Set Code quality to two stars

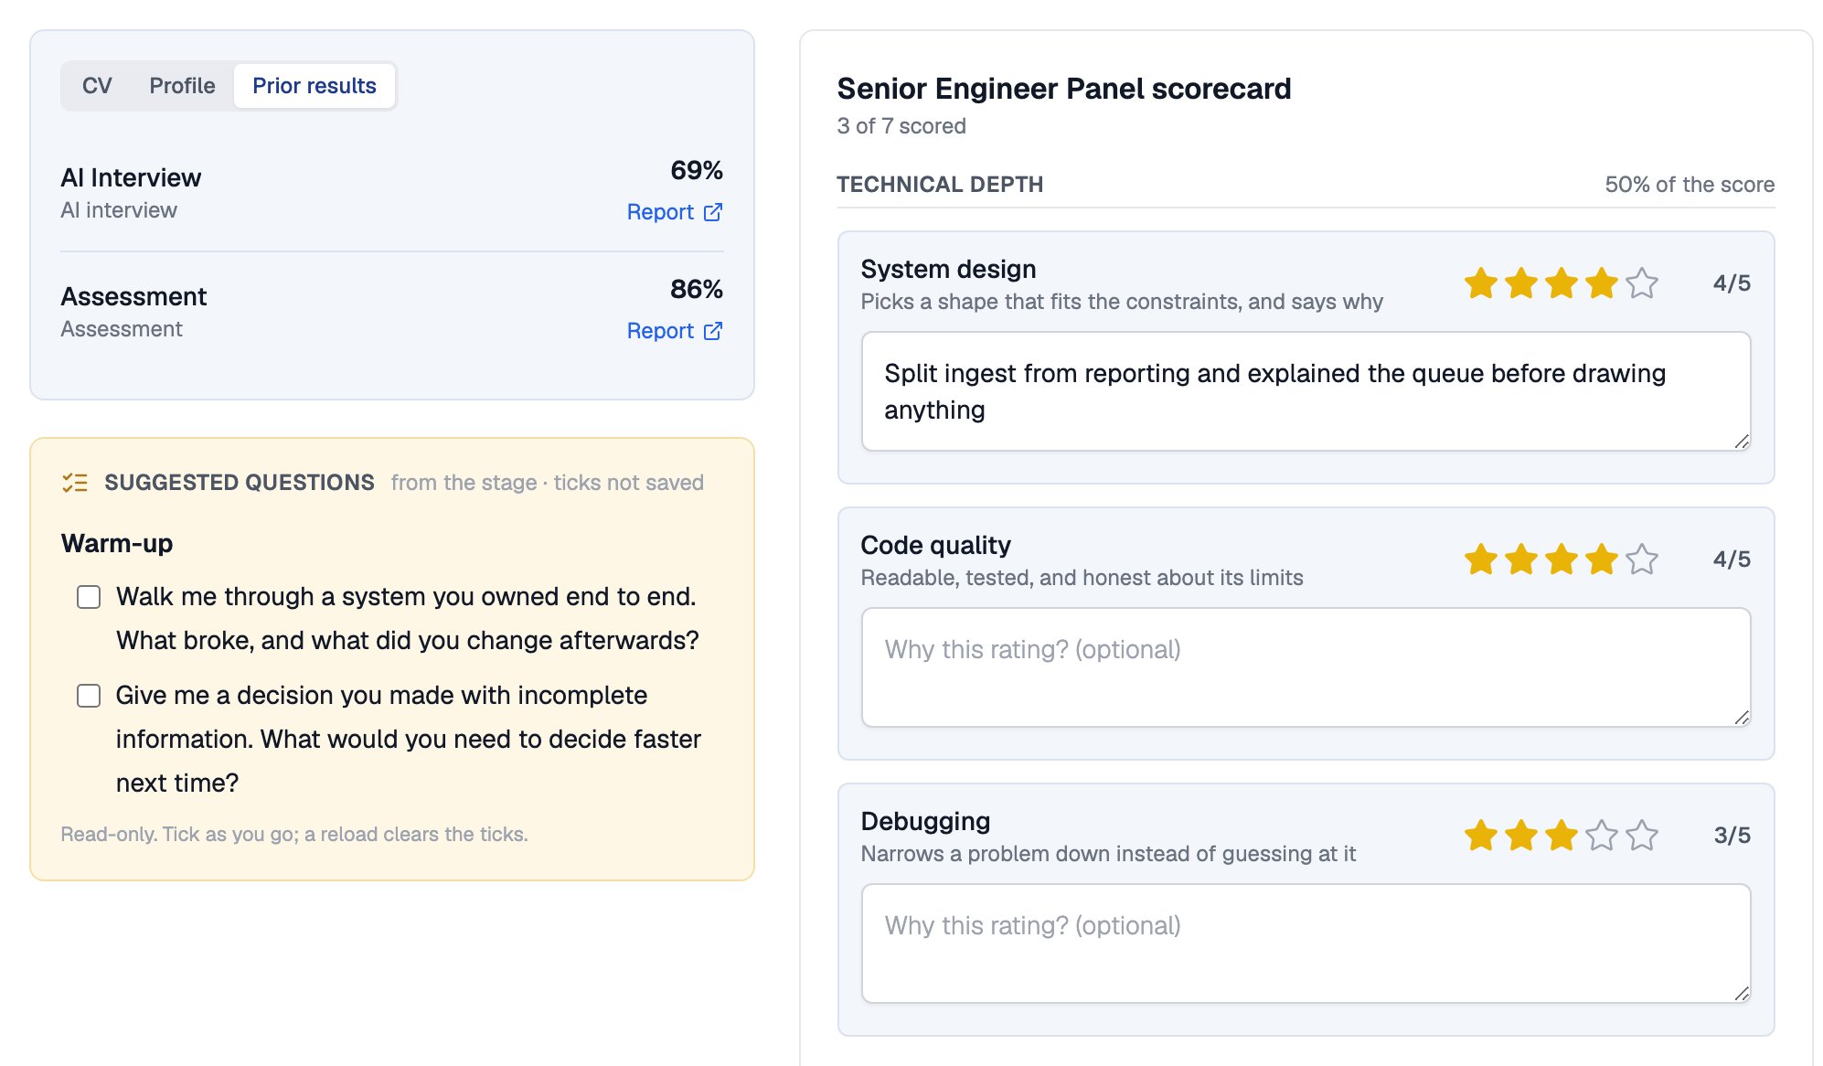pyautogui.click(x=1521, y=560)
